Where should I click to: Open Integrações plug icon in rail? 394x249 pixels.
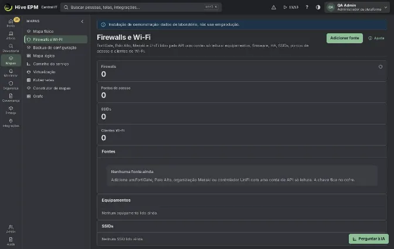click(11, 123)
